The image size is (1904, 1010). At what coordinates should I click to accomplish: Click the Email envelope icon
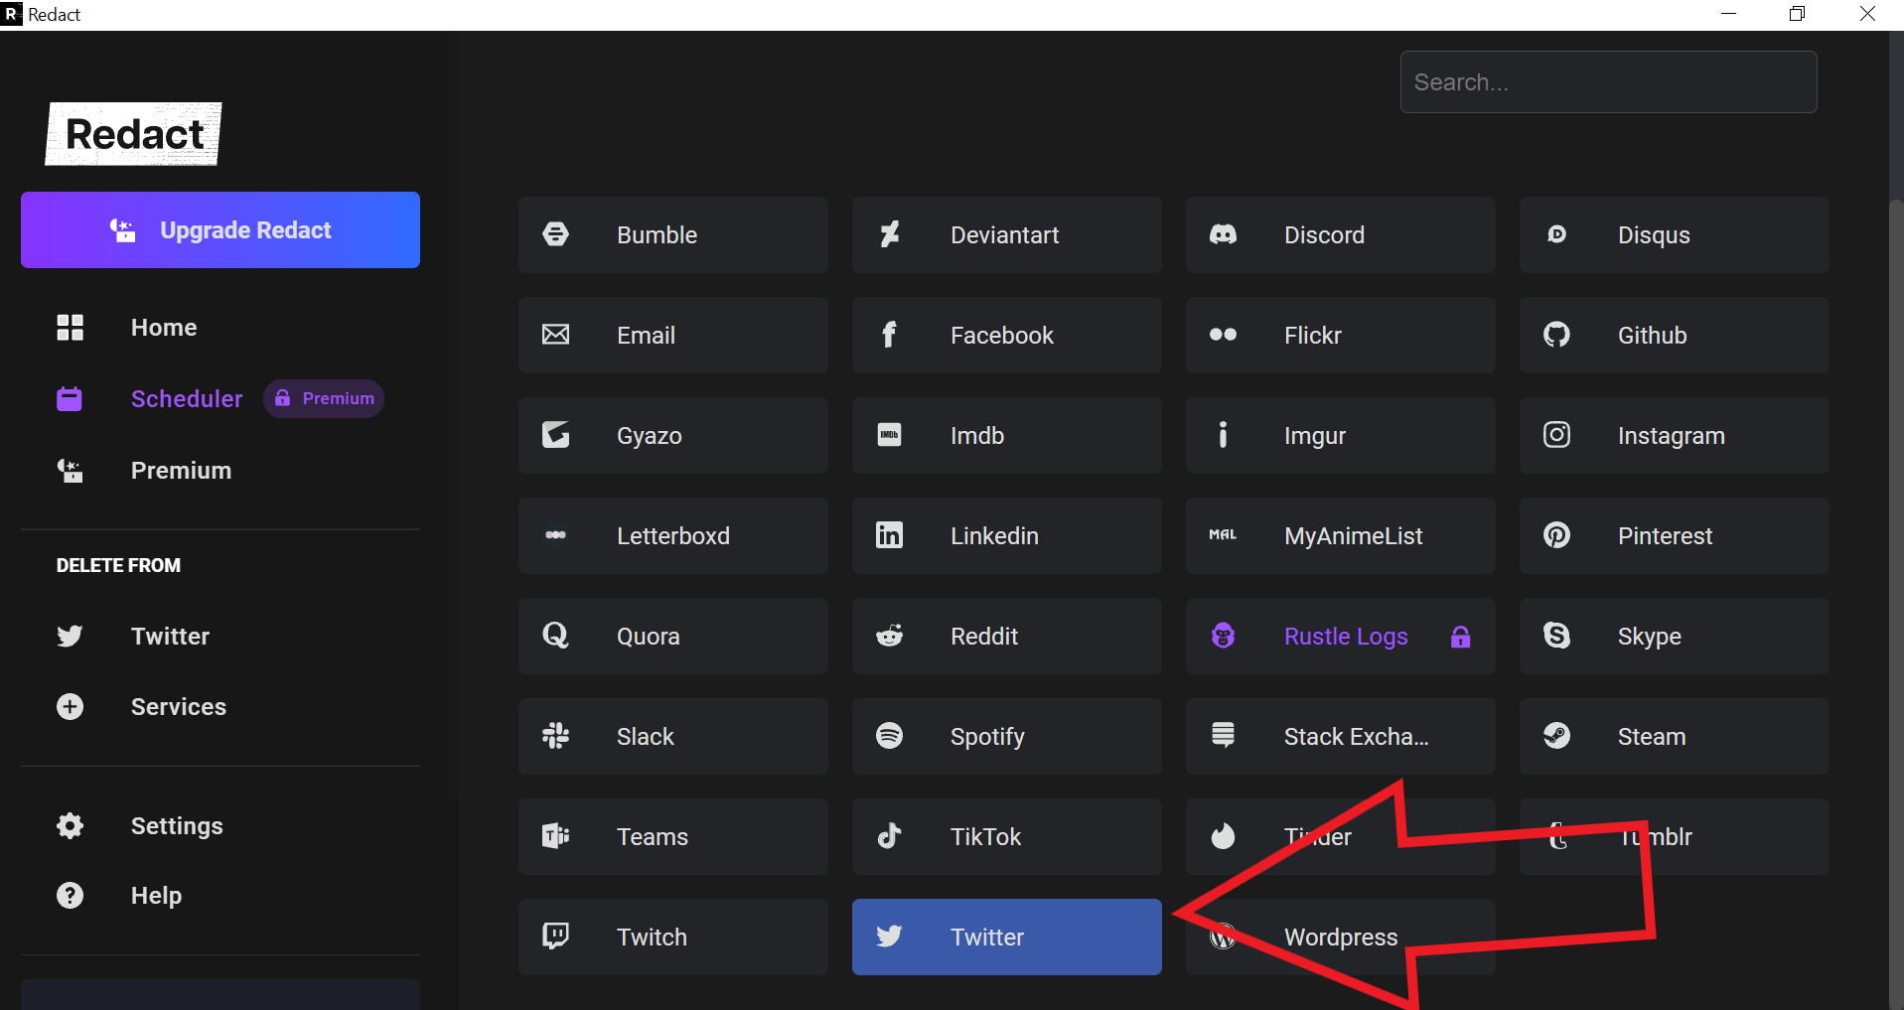coord(556,335)
